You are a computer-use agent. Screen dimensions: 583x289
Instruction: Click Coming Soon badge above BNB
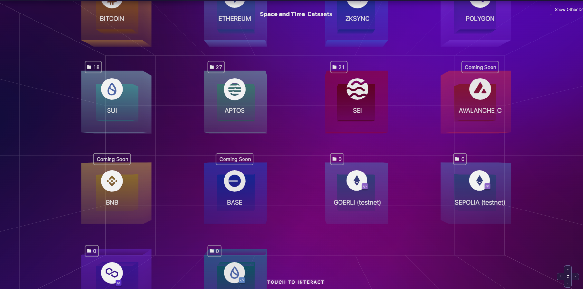112,159
